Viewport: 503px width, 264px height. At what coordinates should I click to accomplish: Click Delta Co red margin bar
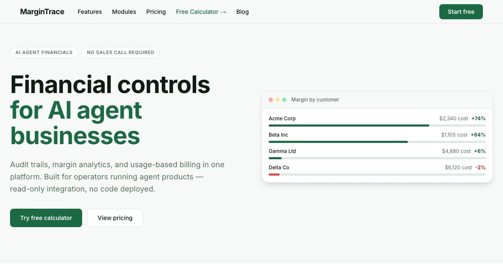pyautogui.click(x=274, y=174)
